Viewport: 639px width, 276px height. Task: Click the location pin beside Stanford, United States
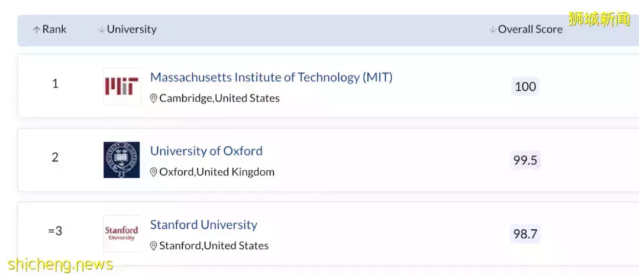point(154,246)
